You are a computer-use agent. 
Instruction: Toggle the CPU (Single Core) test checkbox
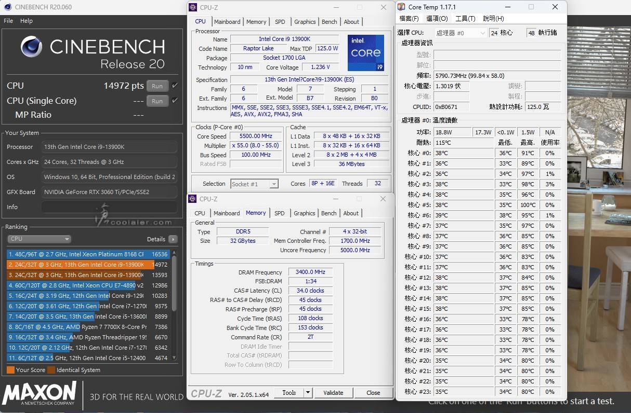point(175,101)
